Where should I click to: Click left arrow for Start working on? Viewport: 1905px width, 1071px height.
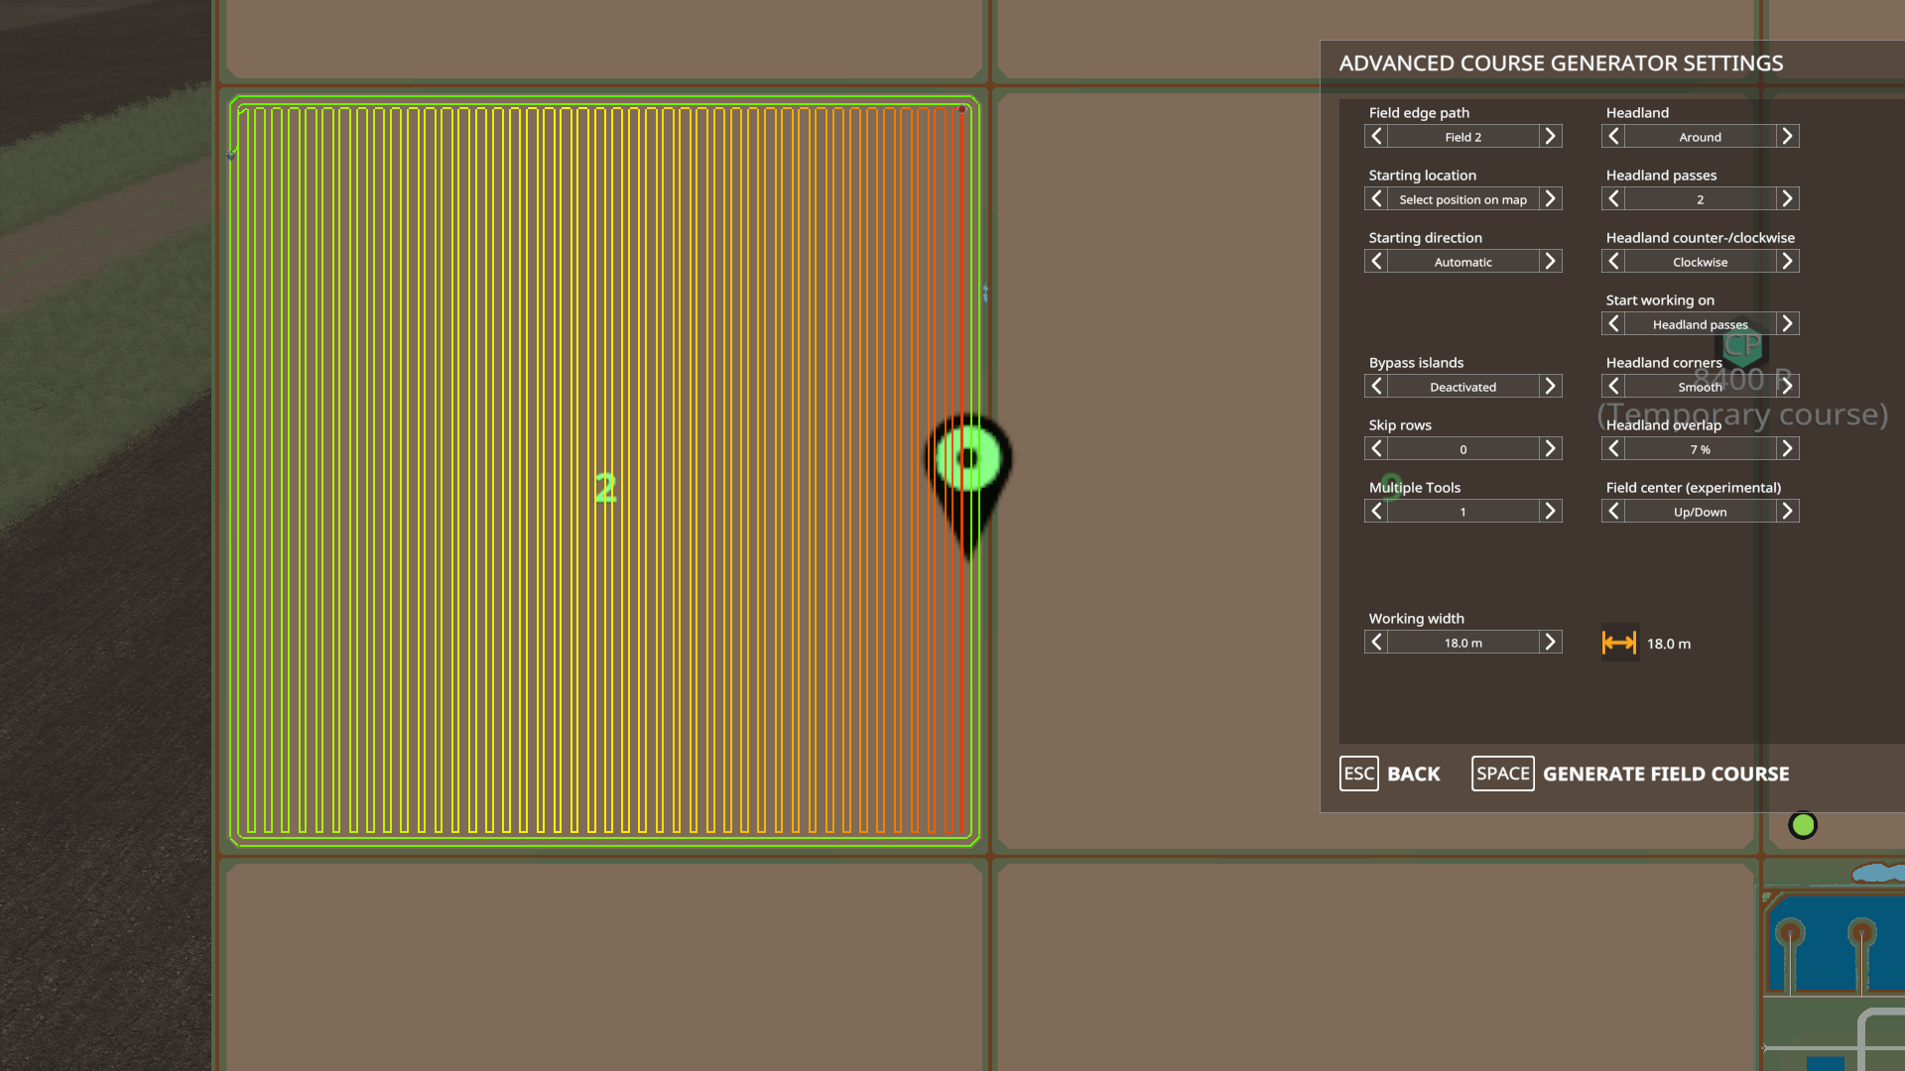click(1613, 324)
